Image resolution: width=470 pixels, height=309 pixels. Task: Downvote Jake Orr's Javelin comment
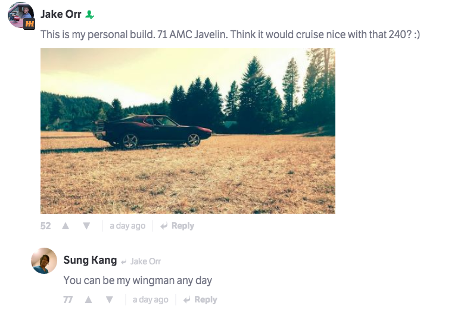[86, 226]
